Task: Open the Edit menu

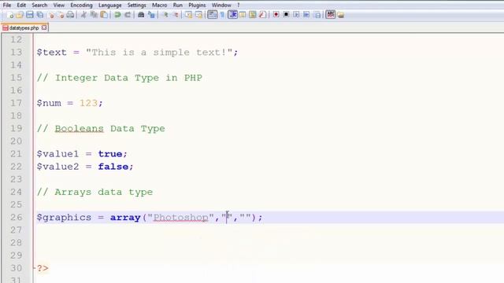Action: click(21, 6)
